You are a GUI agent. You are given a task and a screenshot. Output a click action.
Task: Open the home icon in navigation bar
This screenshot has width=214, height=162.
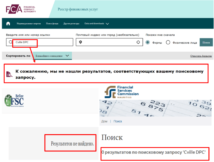pos(8,24)
